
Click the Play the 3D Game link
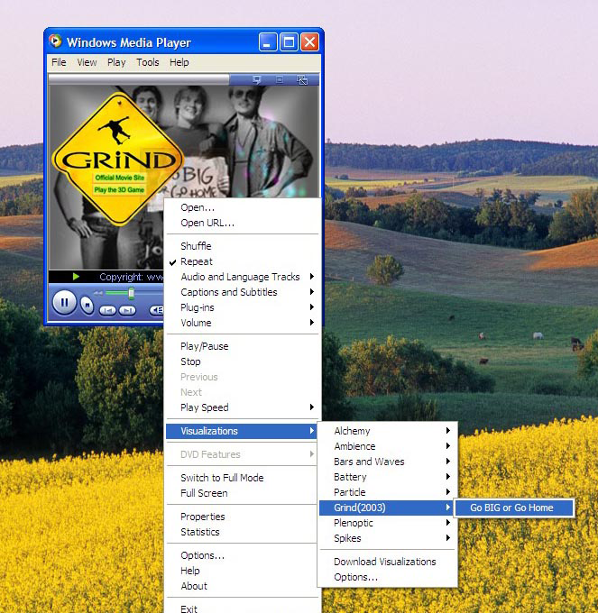click(119, 190)
